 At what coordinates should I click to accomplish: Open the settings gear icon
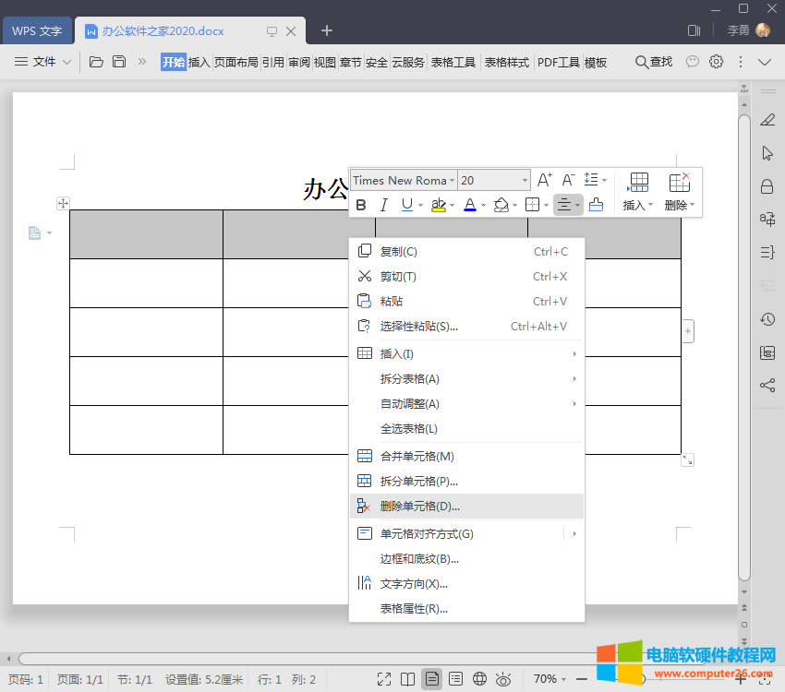coord(716,62)
